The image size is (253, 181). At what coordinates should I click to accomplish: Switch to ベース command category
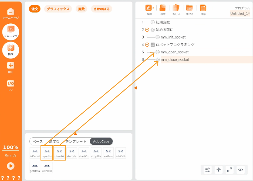(x=38, y=141)
